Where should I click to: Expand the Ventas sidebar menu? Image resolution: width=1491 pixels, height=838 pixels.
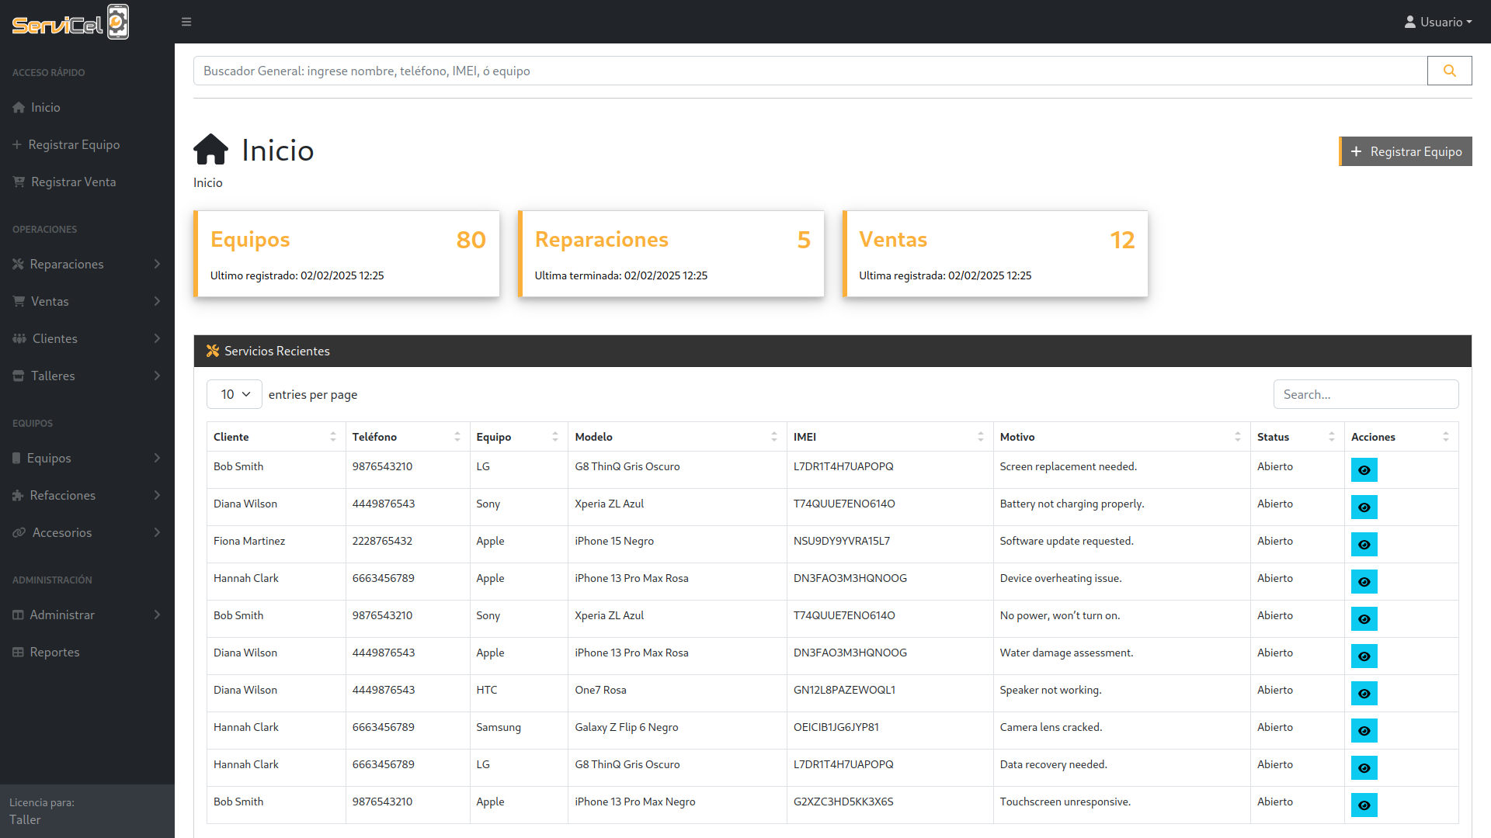[87, 301]
